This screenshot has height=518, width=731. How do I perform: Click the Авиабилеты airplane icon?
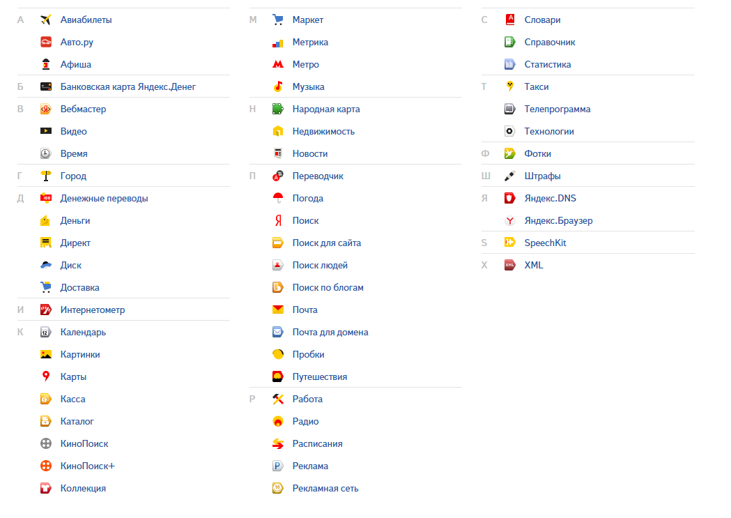(x=46, y=20)
